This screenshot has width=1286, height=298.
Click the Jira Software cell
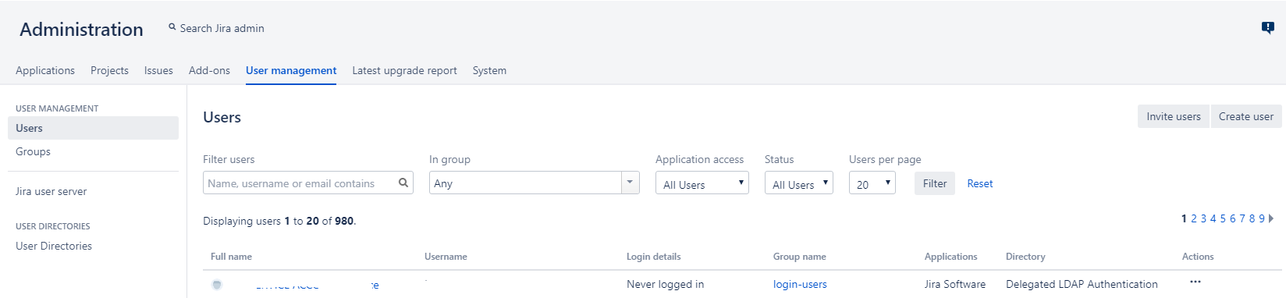coord(954,284)
